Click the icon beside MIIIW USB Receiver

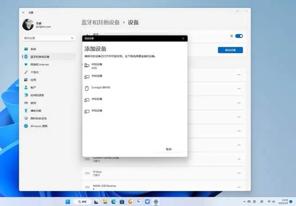click(x=87, y=187)
